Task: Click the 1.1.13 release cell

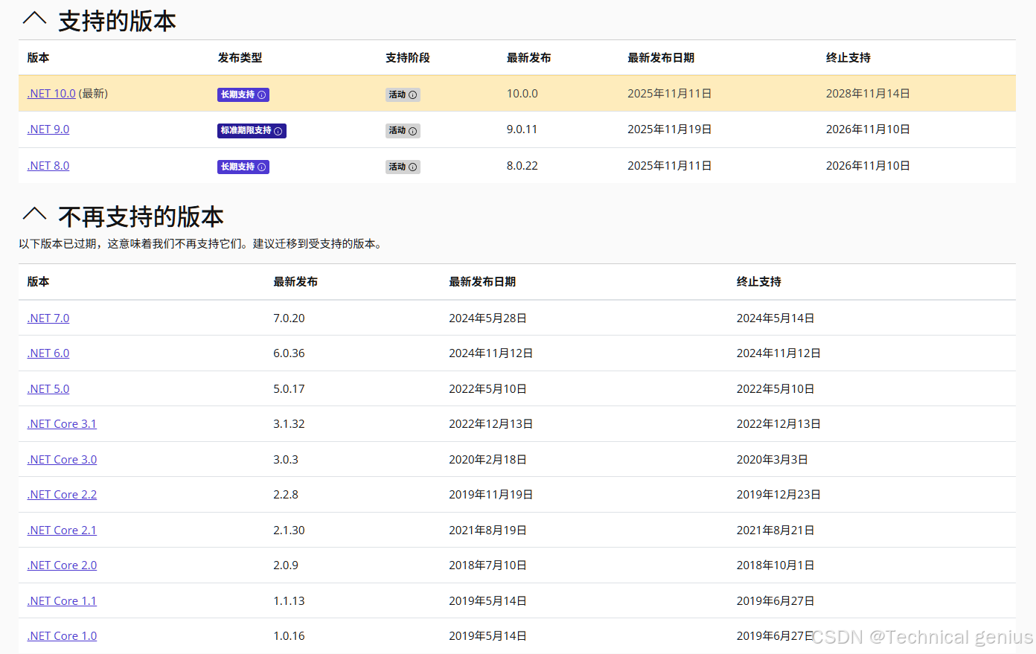Action: click(289, 601)
